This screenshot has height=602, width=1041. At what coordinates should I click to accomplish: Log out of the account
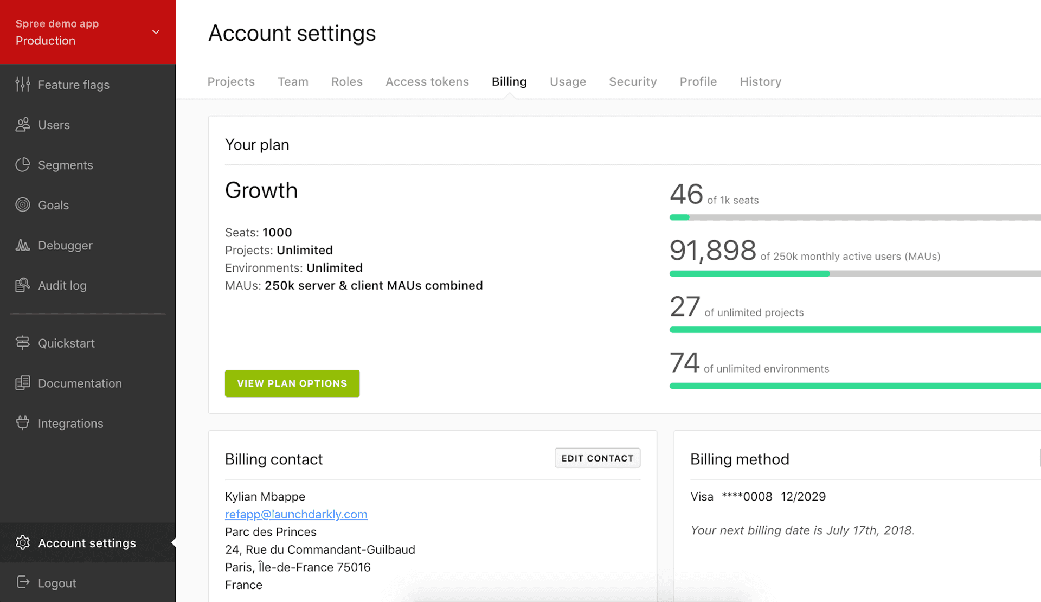57,582
